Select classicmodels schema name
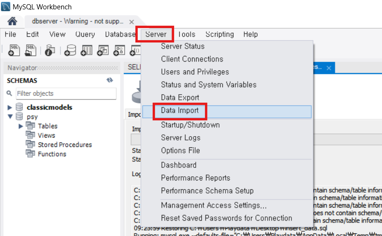 point(50,107)
